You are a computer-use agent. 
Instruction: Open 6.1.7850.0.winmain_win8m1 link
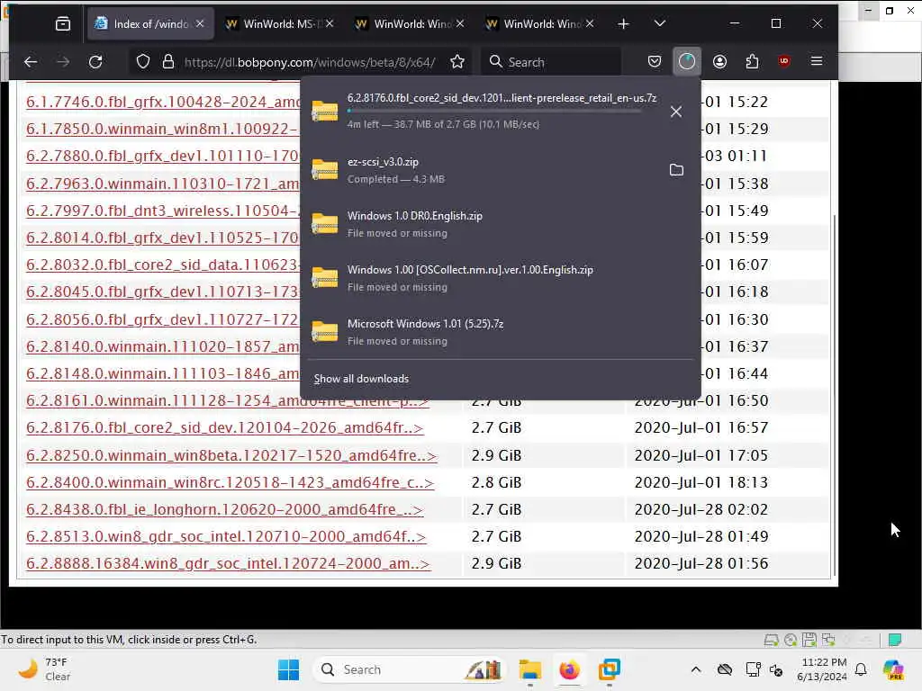163,129
